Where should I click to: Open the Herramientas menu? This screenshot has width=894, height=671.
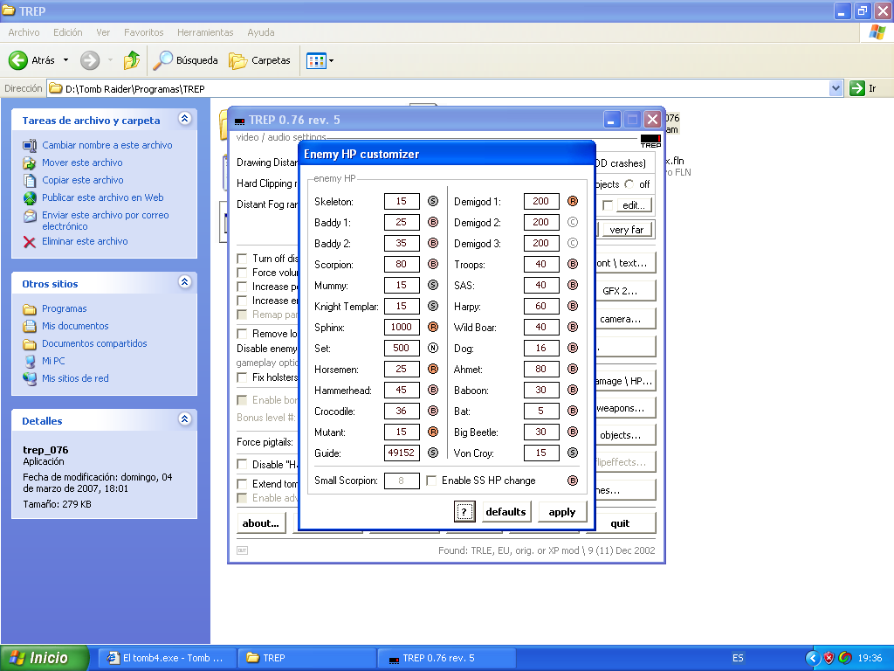coord(205,32)
